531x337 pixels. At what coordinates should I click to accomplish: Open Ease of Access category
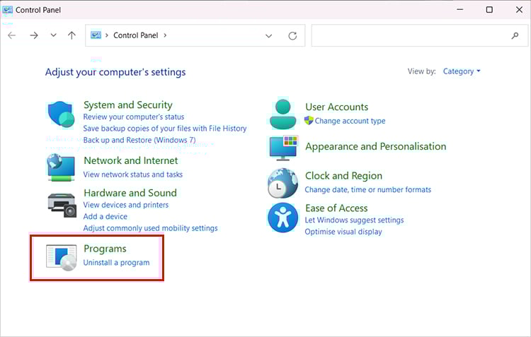coord(336,208)
